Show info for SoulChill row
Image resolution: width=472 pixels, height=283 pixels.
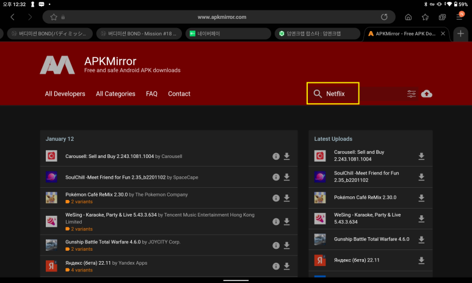[276, 177]
